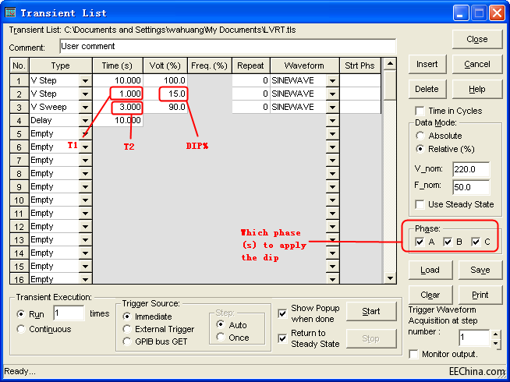Select Continuous execution mode
Image resolution: width=510 pixels, height=382 pixels.
click(x=21, y=329)
